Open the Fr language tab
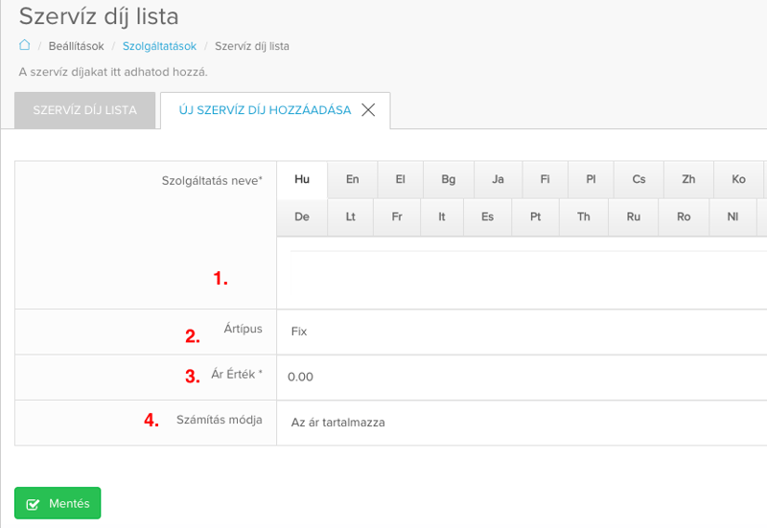This screenshot has width=767, height=528. pyautogui.click(x=397, y=217)
